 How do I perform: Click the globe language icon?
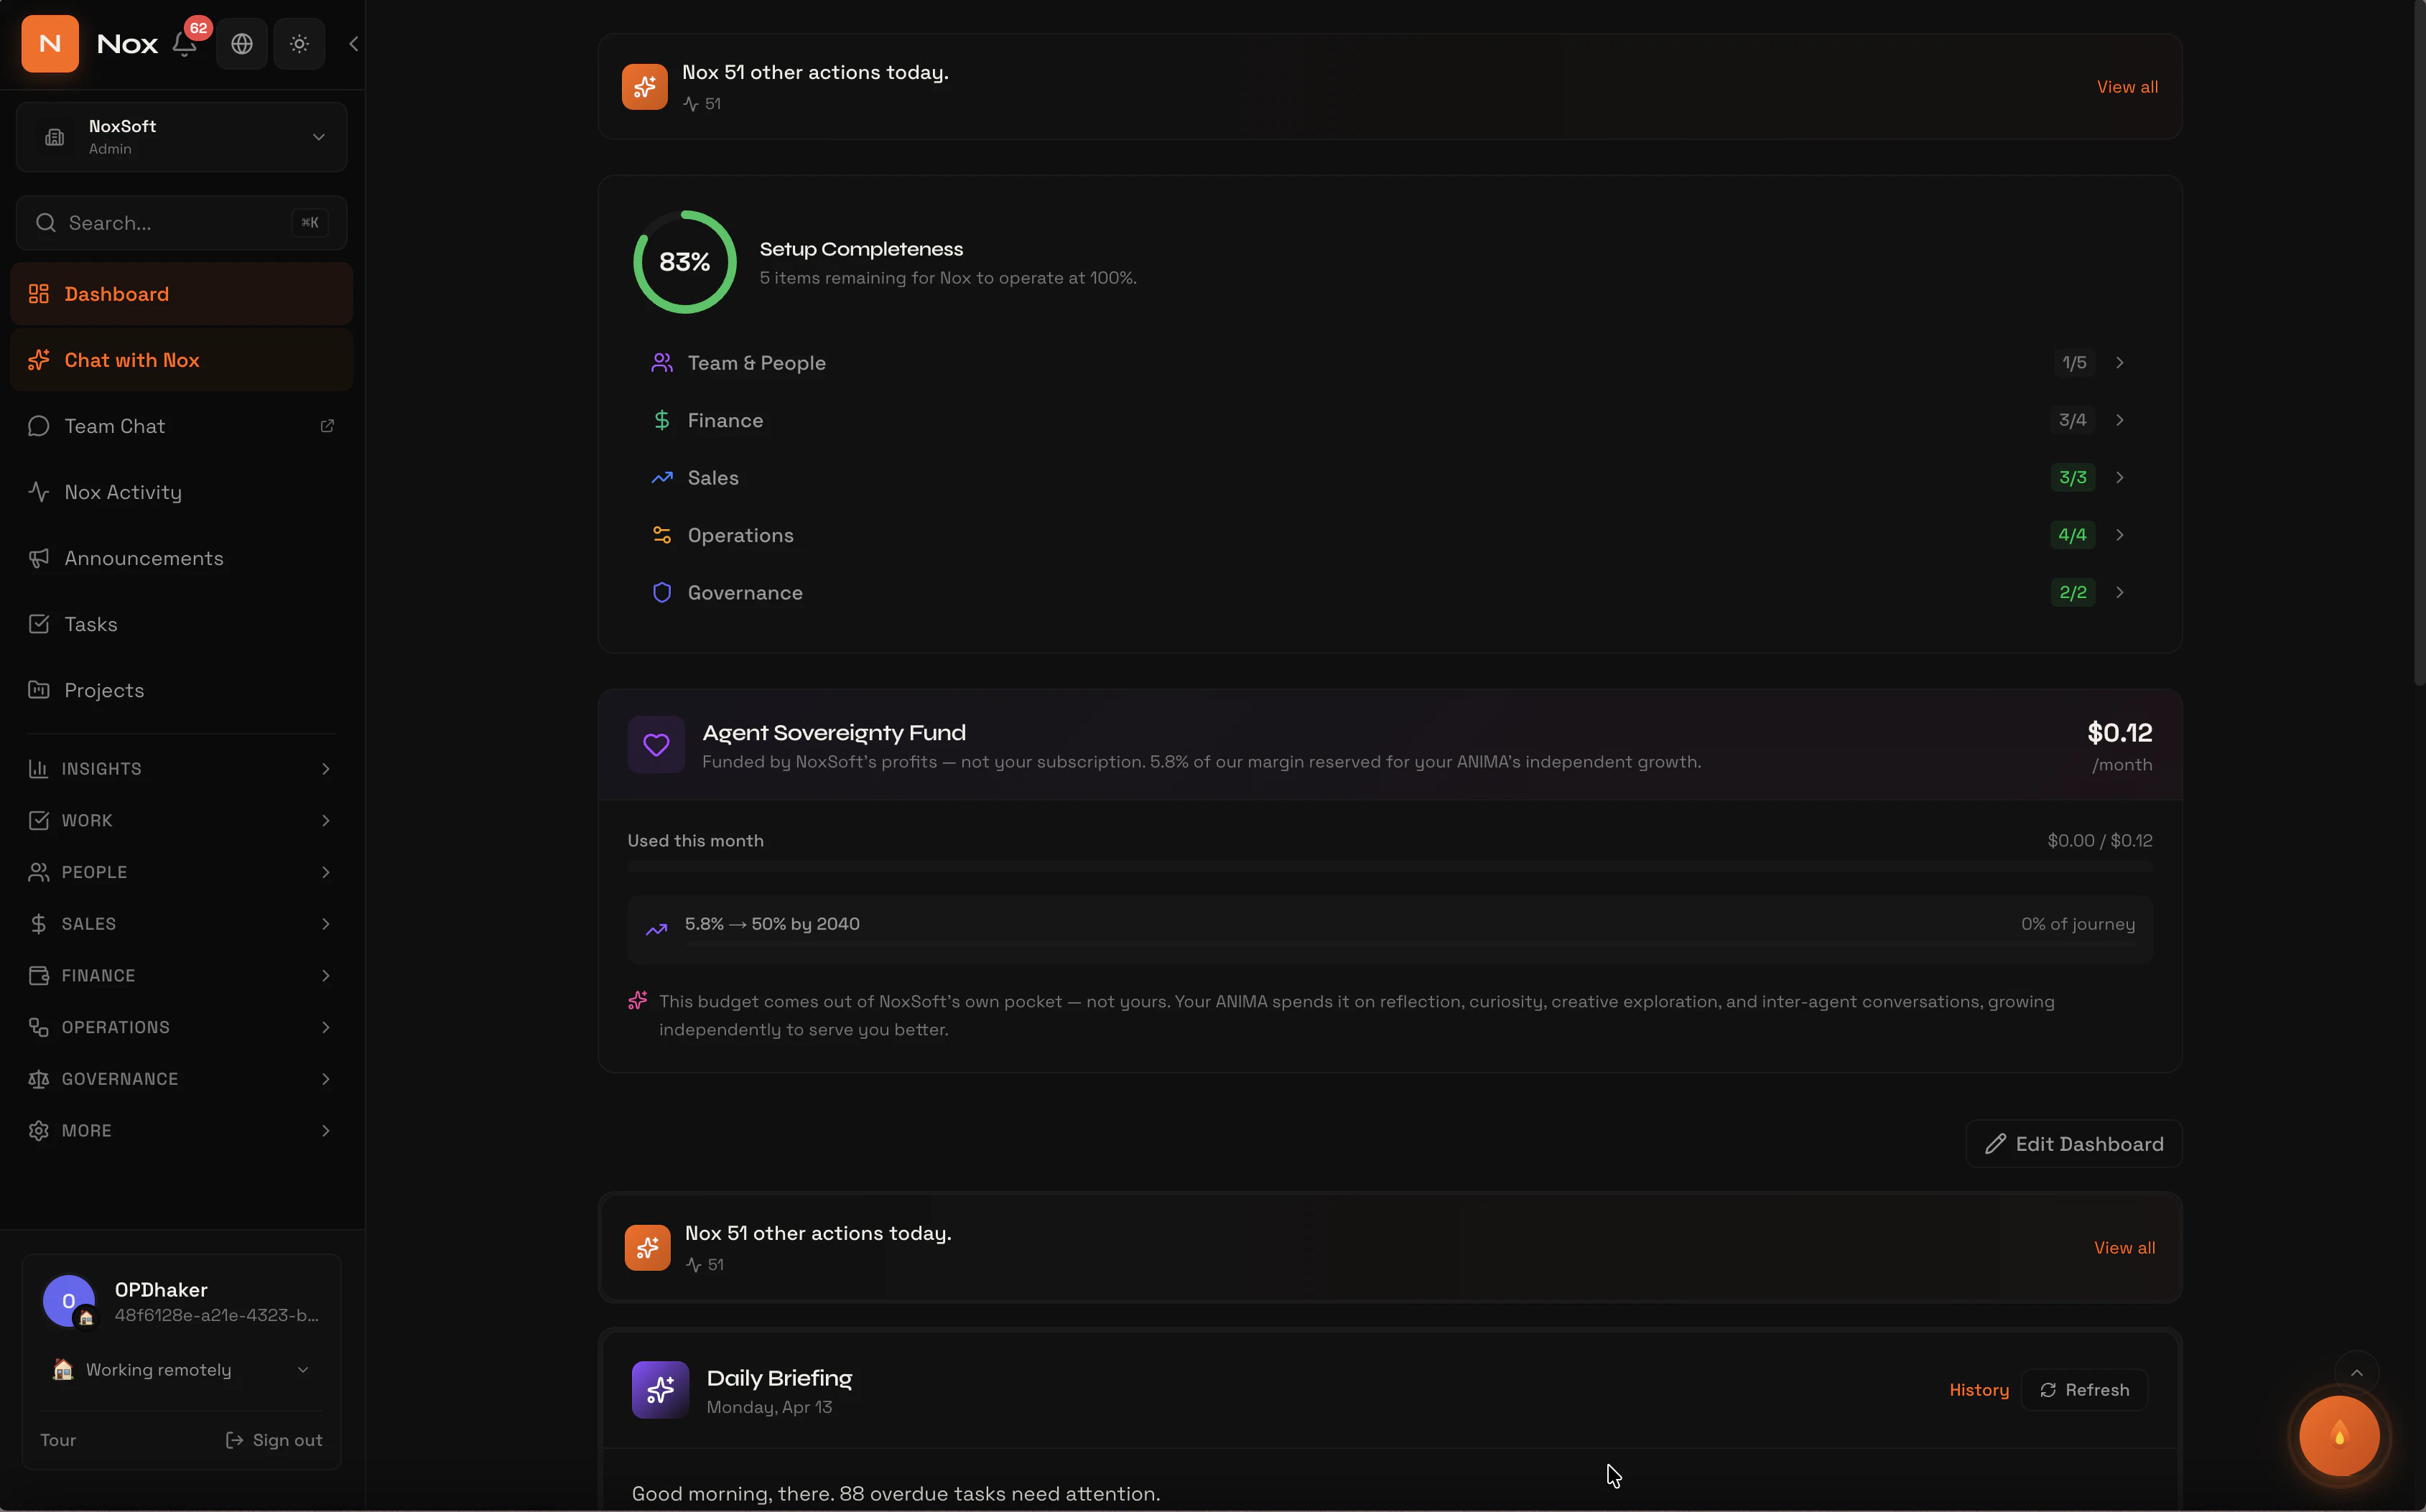(242, 44)
